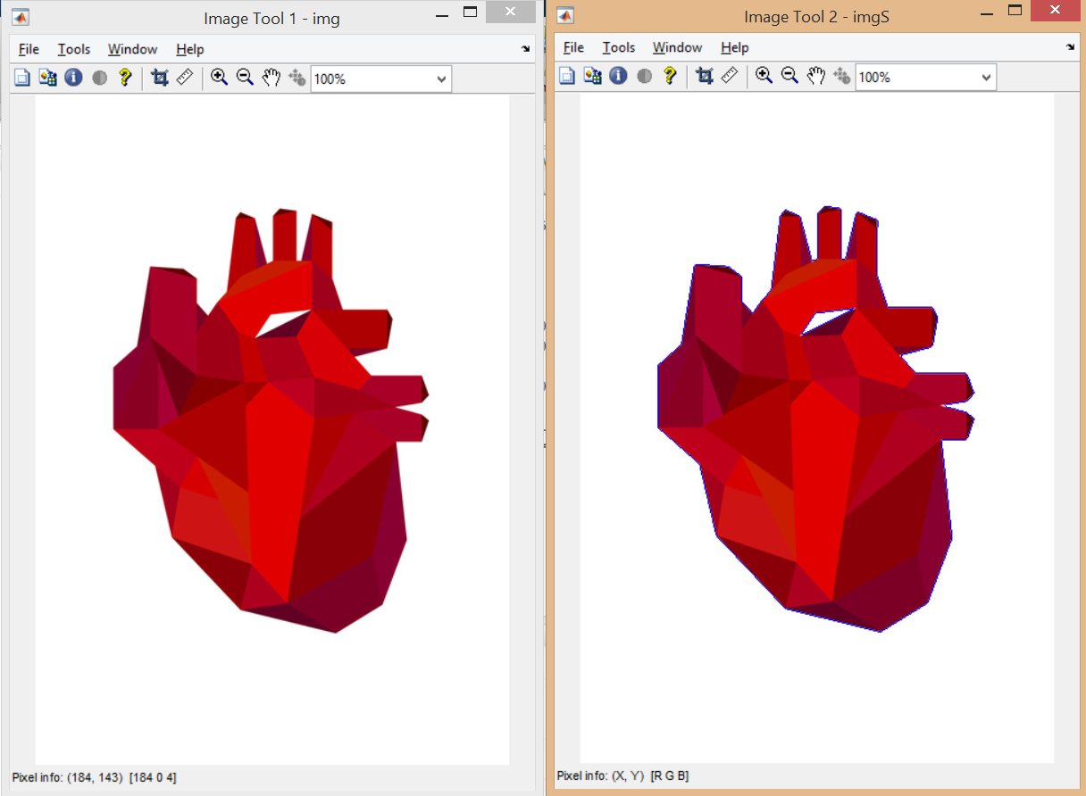Select the Adjust Contrast icon in Image Tool 2
Screen dimensions: 1086x796
click(644, 76)
